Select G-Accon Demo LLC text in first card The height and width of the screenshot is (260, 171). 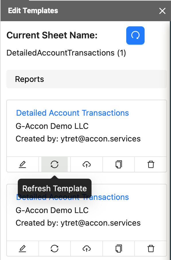(52, 126)
